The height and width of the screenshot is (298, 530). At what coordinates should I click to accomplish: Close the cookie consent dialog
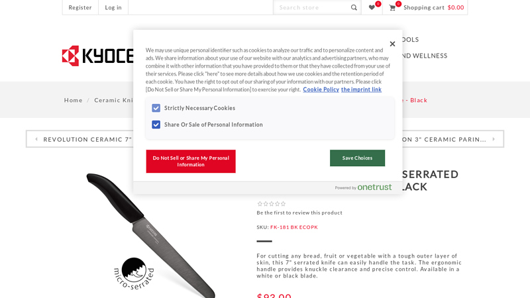[x=392, y=44]
